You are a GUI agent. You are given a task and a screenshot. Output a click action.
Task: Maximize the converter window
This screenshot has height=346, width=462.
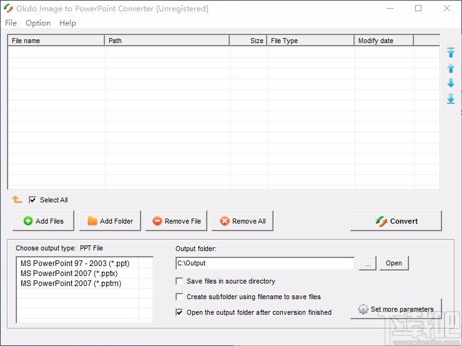(x=418, y=8)
